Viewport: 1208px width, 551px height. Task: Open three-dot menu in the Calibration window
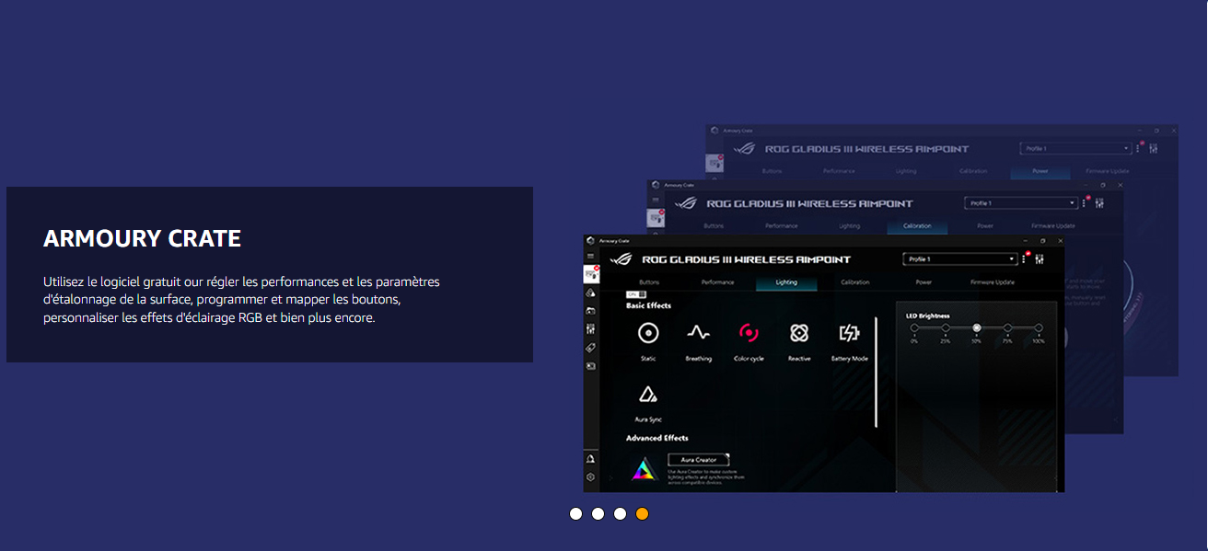pyautogui.click(x=1084, y=203)
